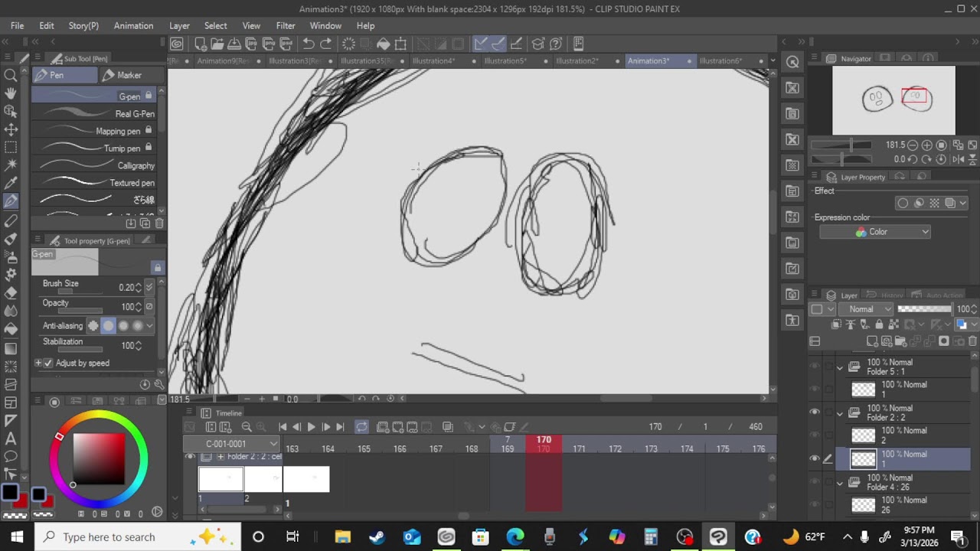Create new raster layer icon
Screen dimensions: 980x551
pos(873,341)
